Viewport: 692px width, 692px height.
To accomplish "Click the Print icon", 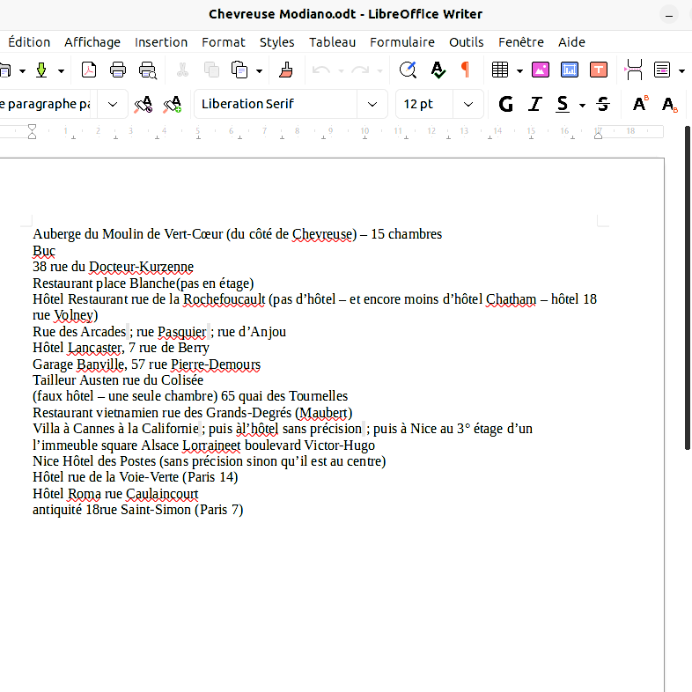I will tap(118, 70).
